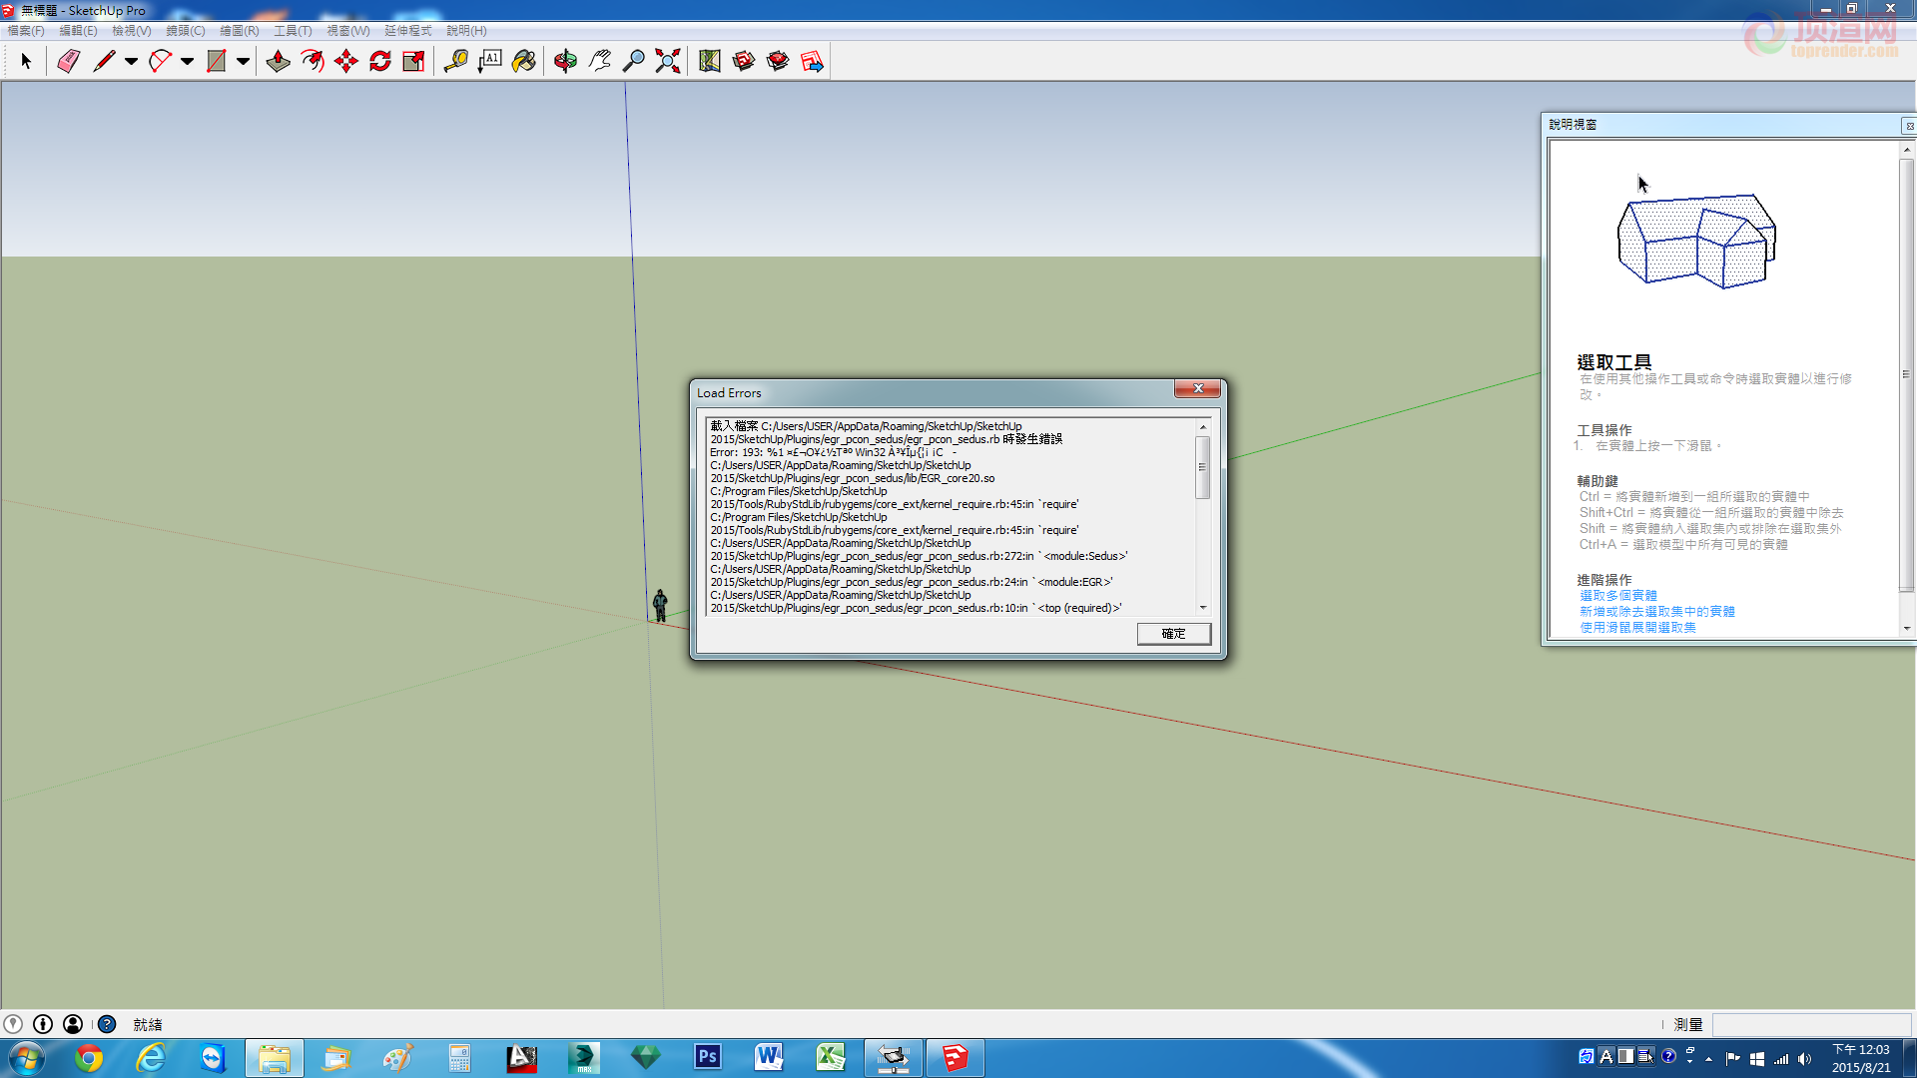Image resolution: width=1917 pixels, height=1078 pixels.
Task: Open Photoshop from the taskbar
Action: pos(708,1058)
